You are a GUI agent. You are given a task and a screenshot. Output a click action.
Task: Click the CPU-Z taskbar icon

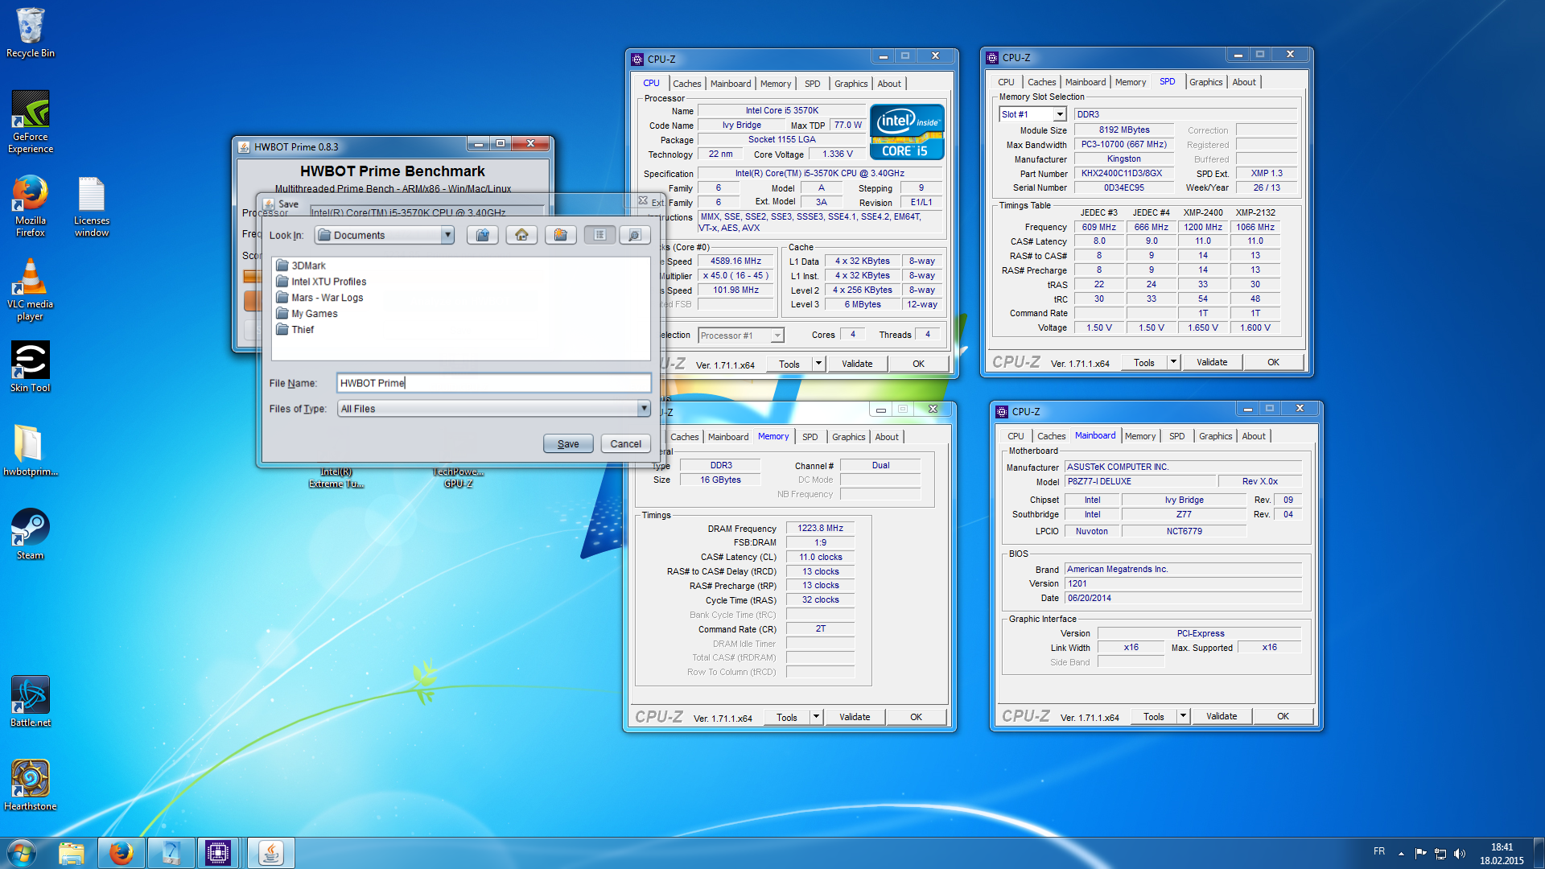pos(218,853)
